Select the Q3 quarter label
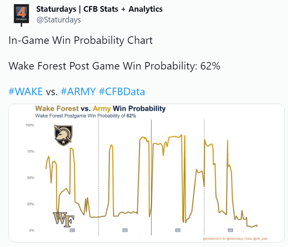The height and width of the screenshot is (247, 288). (178, 230)
